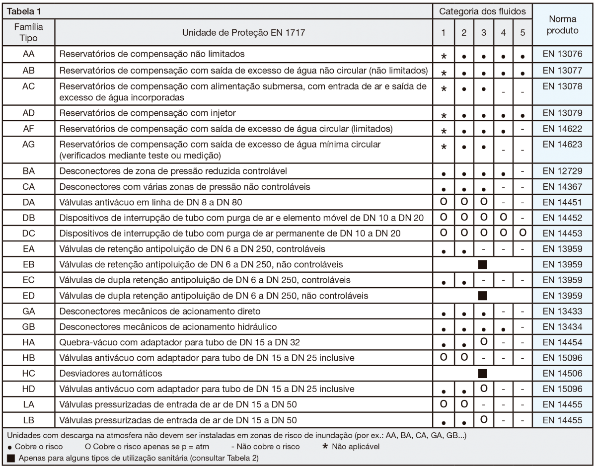Select family type cell BA

coord(28,171)
